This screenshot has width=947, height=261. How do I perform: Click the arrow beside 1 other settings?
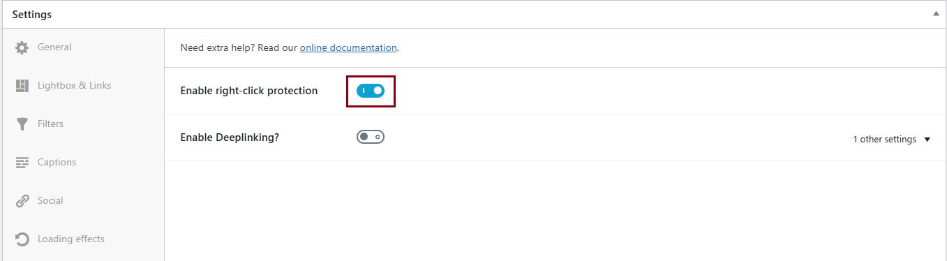[927, 140]
